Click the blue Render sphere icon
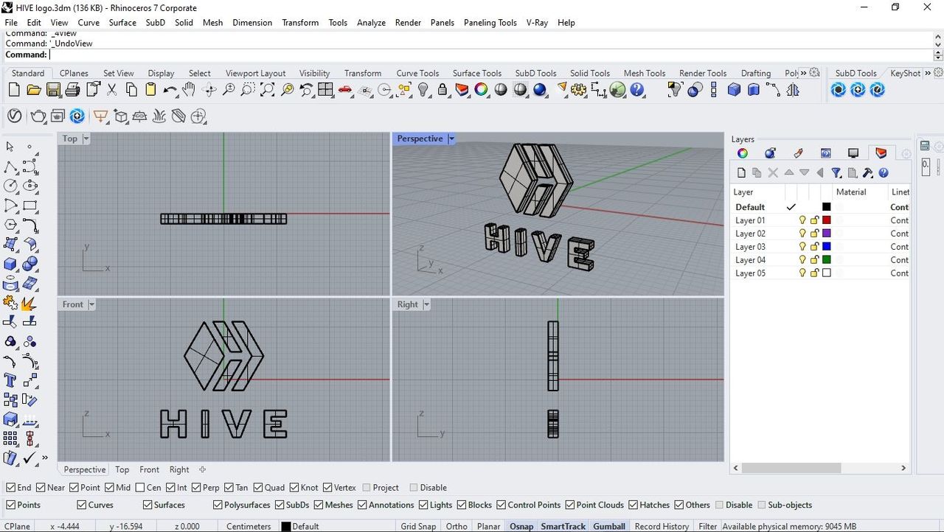 coord(540,90)
